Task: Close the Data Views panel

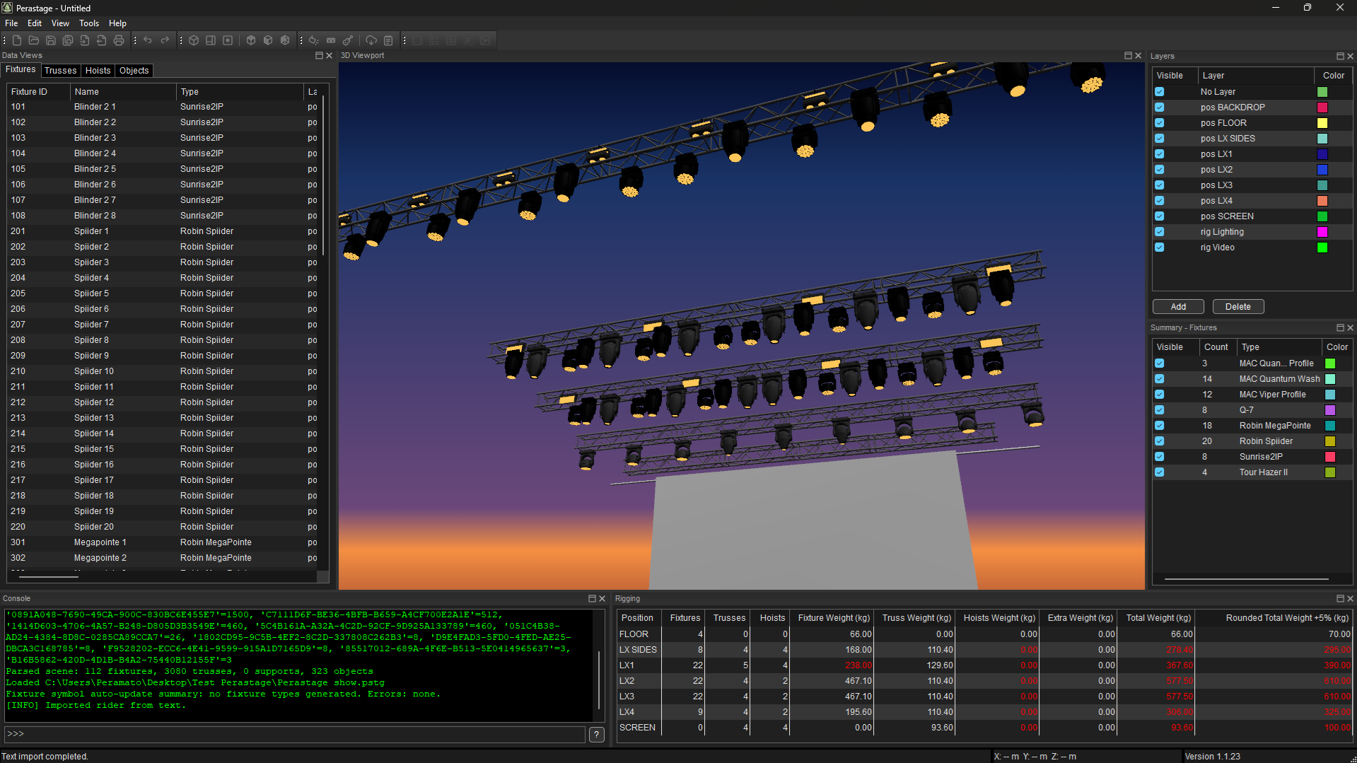Action: [329, 55]
